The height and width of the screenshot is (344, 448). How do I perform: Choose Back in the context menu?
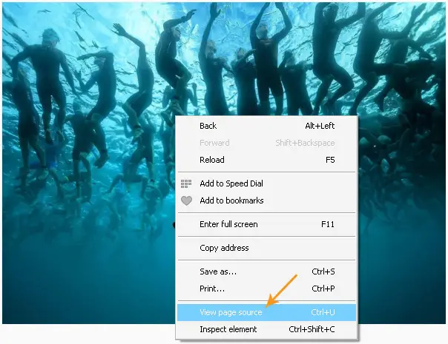[x=266, y=126]
